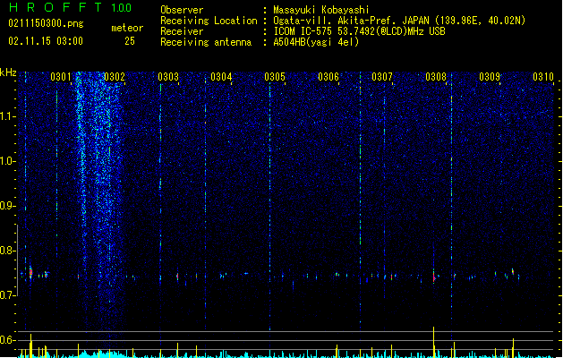Click the tallest yellow power spike under 0308
The image size is (563, 358).
434,342
